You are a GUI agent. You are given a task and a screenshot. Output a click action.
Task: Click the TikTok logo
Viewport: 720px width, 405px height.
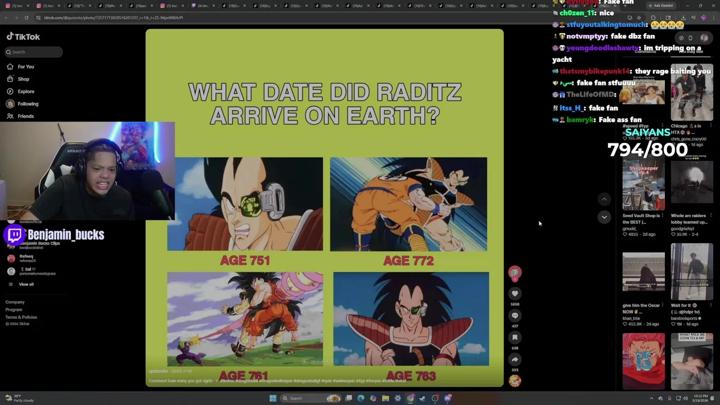pos(23,37)
